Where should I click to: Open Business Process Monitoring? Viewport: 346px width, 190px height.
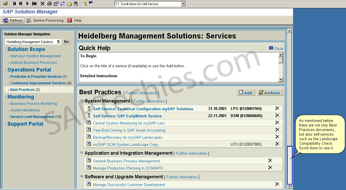pos(34,104)
